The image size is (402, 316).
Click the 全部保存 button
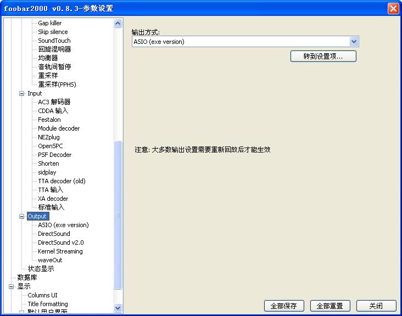[284, 306]
